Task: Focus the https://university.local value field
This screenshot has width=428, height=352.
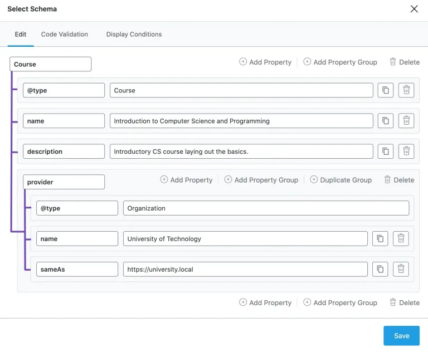Action: [x=245, y=270]
